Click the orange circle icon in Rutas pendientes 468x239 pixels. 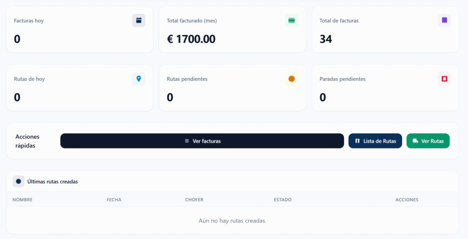tap(292, 79)
